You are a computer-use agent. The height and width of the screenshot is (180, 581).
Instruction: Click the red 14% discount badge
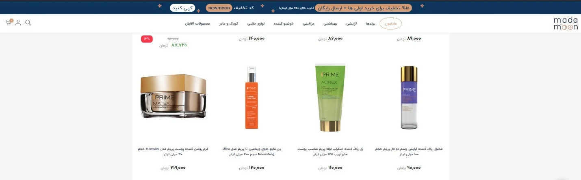[x=147, y=39]
